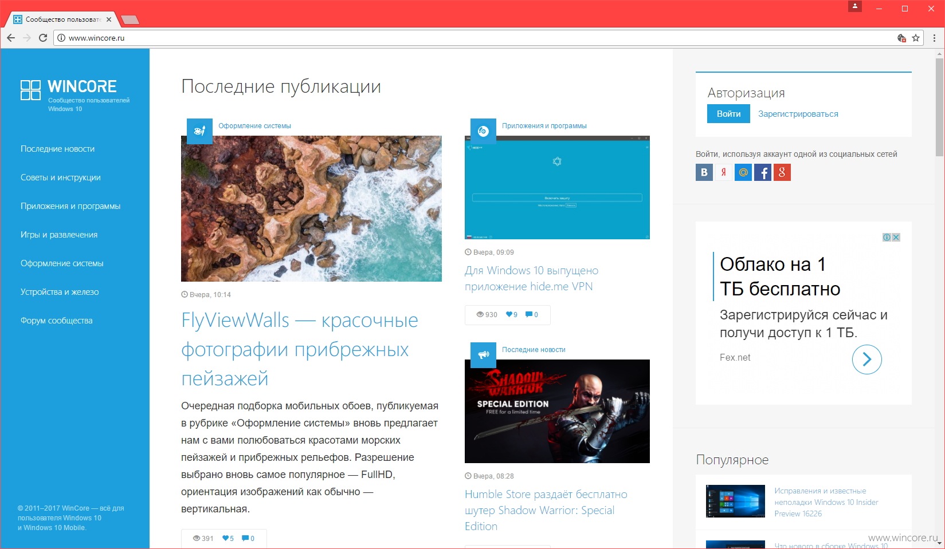Close the Fex.net ad
Image resolution: width=945 pixels, height=549 pixels.
click(x=896, y=237)
